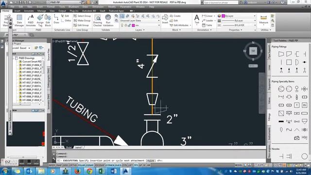Image resolution: width=311 pixels, height=175 pixels.
Task: Toggle OSNAP in status bar
Action: coord(89,165)
